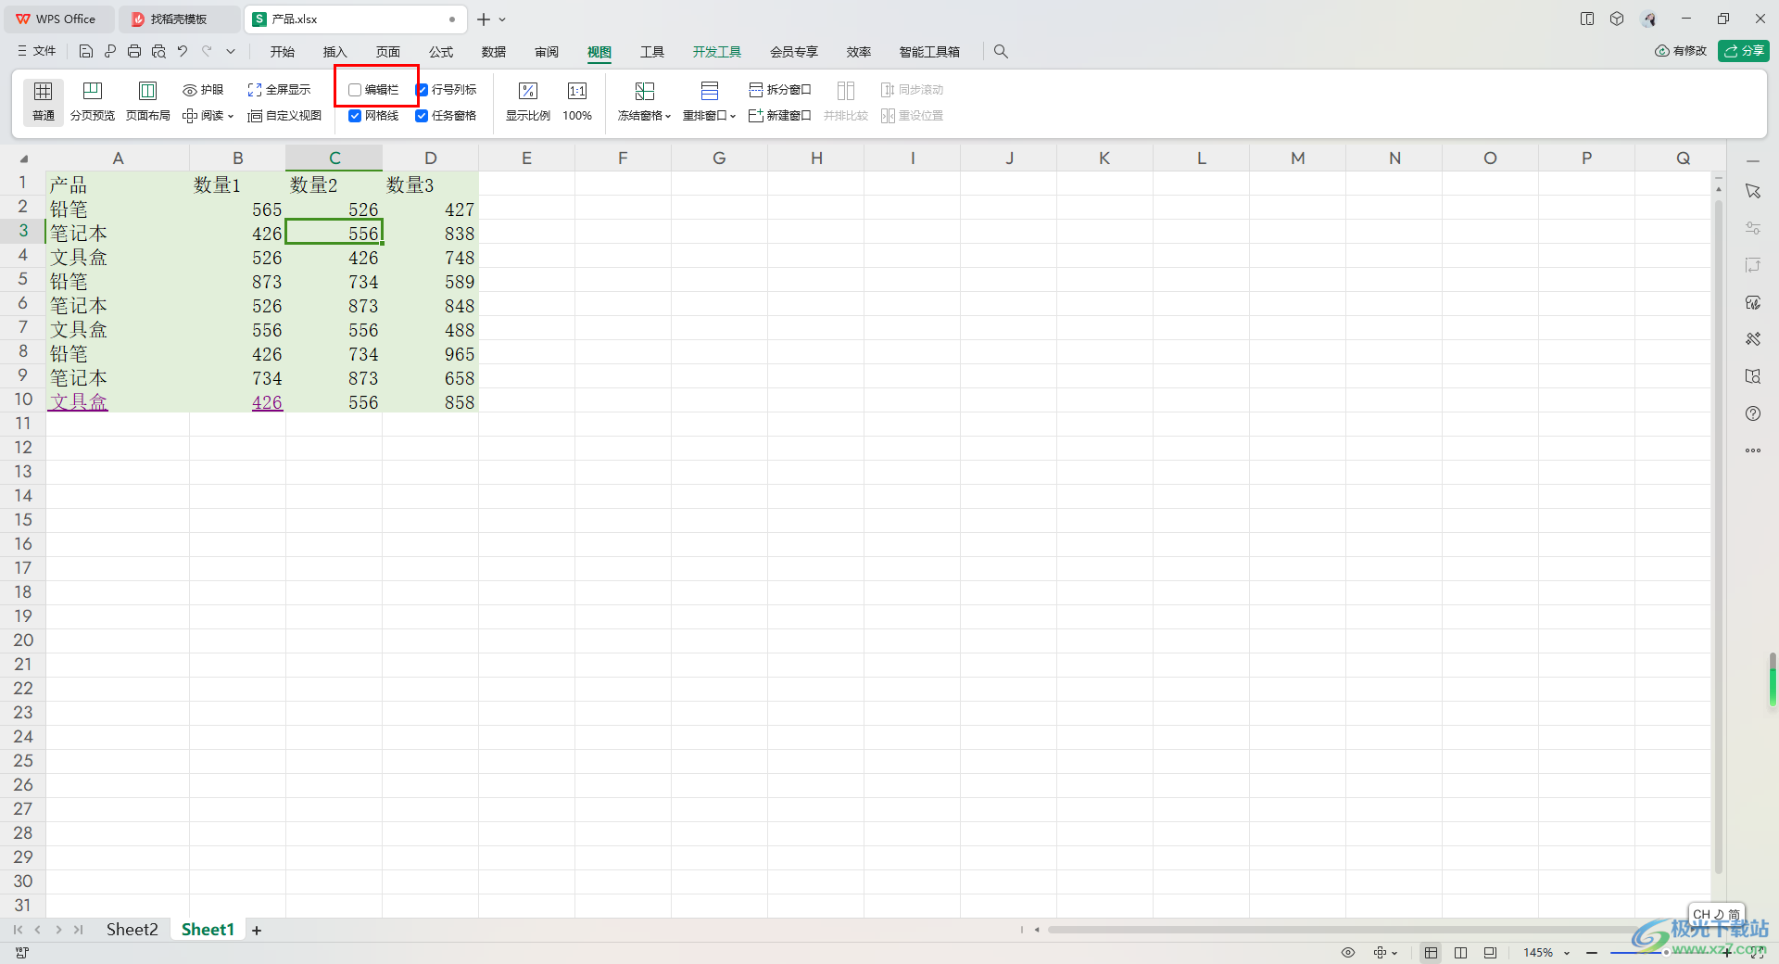Click the 文具盒 hyperlink in row 10

coord(79,402)
